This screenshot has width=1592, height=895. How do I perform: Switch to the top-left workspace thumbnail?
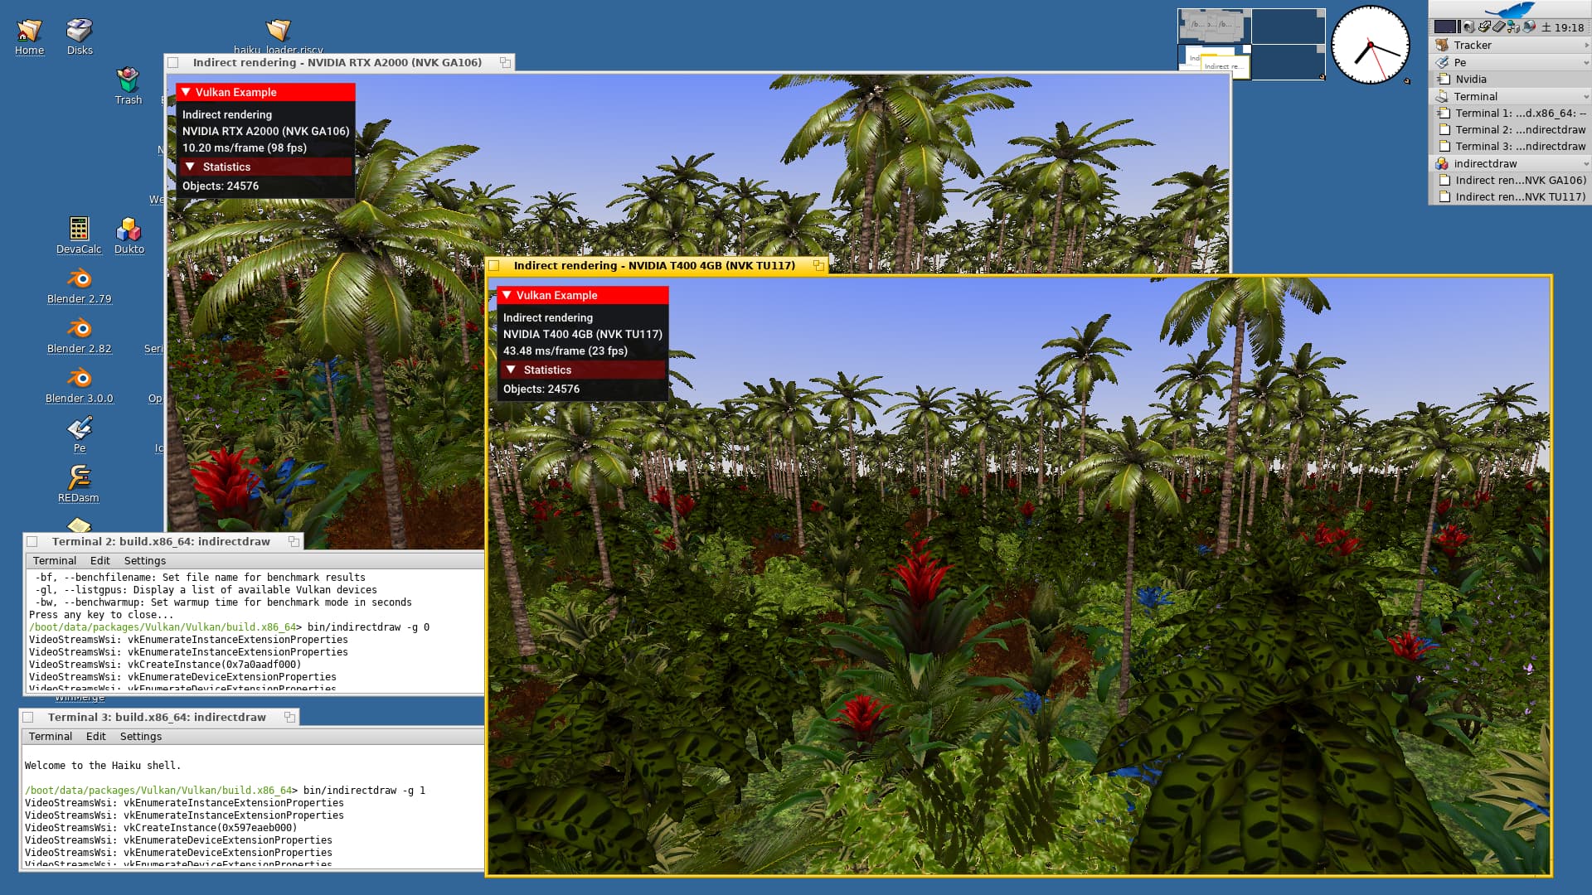[x=1215, y=27]
